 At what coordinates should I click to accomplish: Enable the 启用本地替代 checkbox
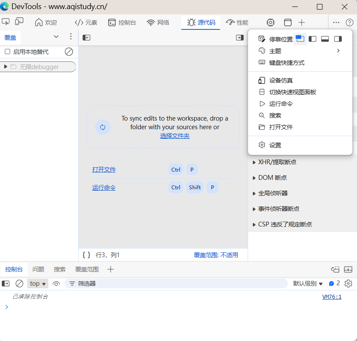pyautogui.click(x=7, y=52)
